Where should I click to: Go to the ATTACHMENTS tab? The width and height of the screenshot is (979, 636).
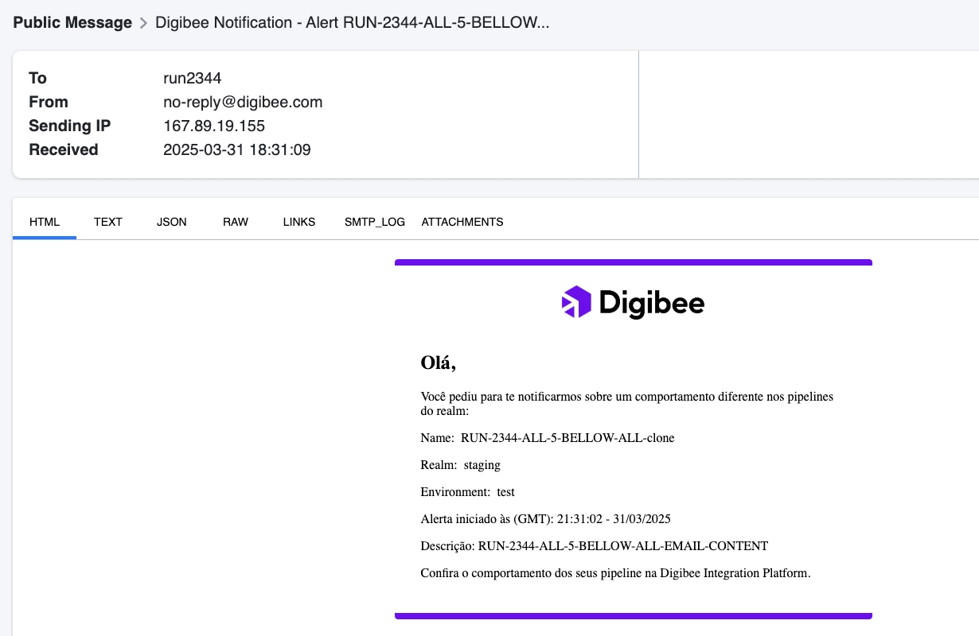click(462, 222)
